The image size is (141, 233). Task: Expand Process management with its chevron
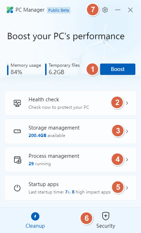coord(127,160)
